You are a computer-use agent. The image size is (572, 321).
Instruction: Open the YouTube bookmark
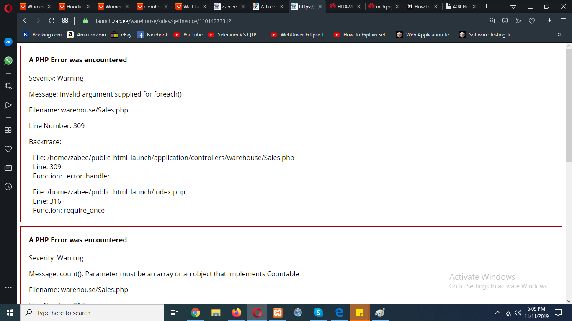pyautogui.click(x=188, y=35)
